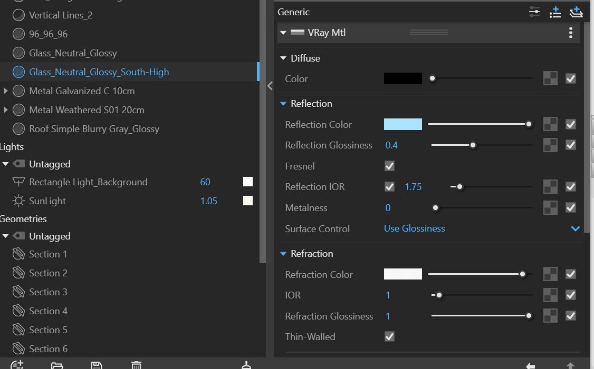Click the Diffuse Color texture slot

coord(550,78)
